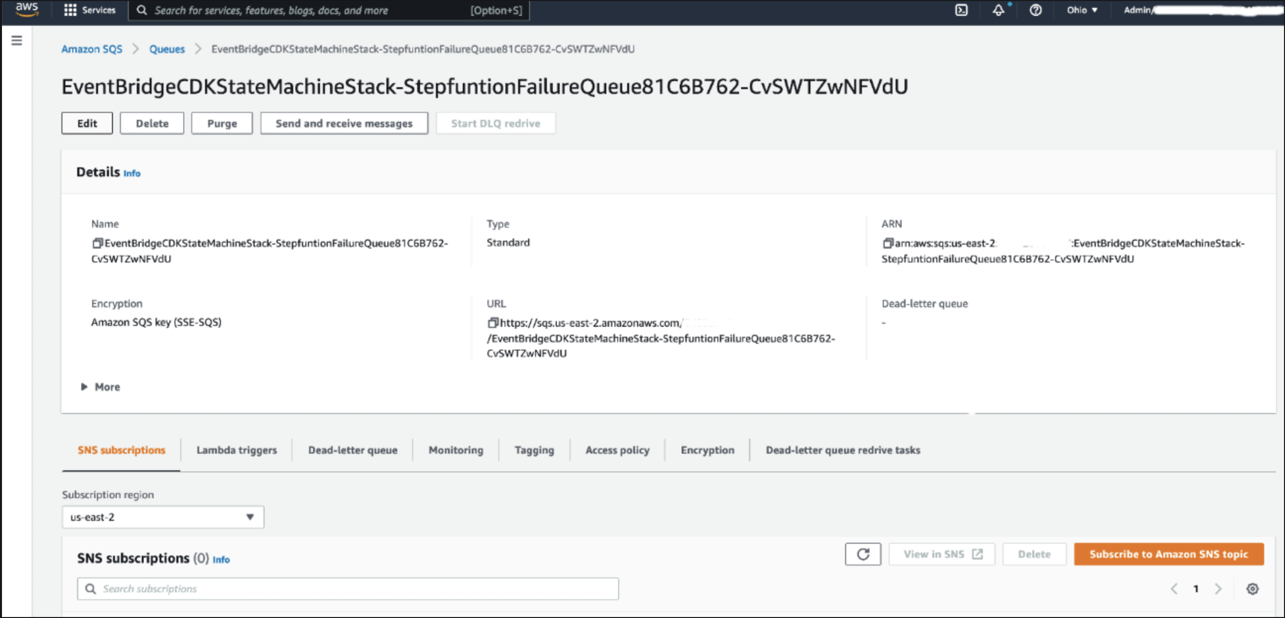Open subscriptions table settings gear
The image size is (1285, 618).
[x=1252, y=589]
